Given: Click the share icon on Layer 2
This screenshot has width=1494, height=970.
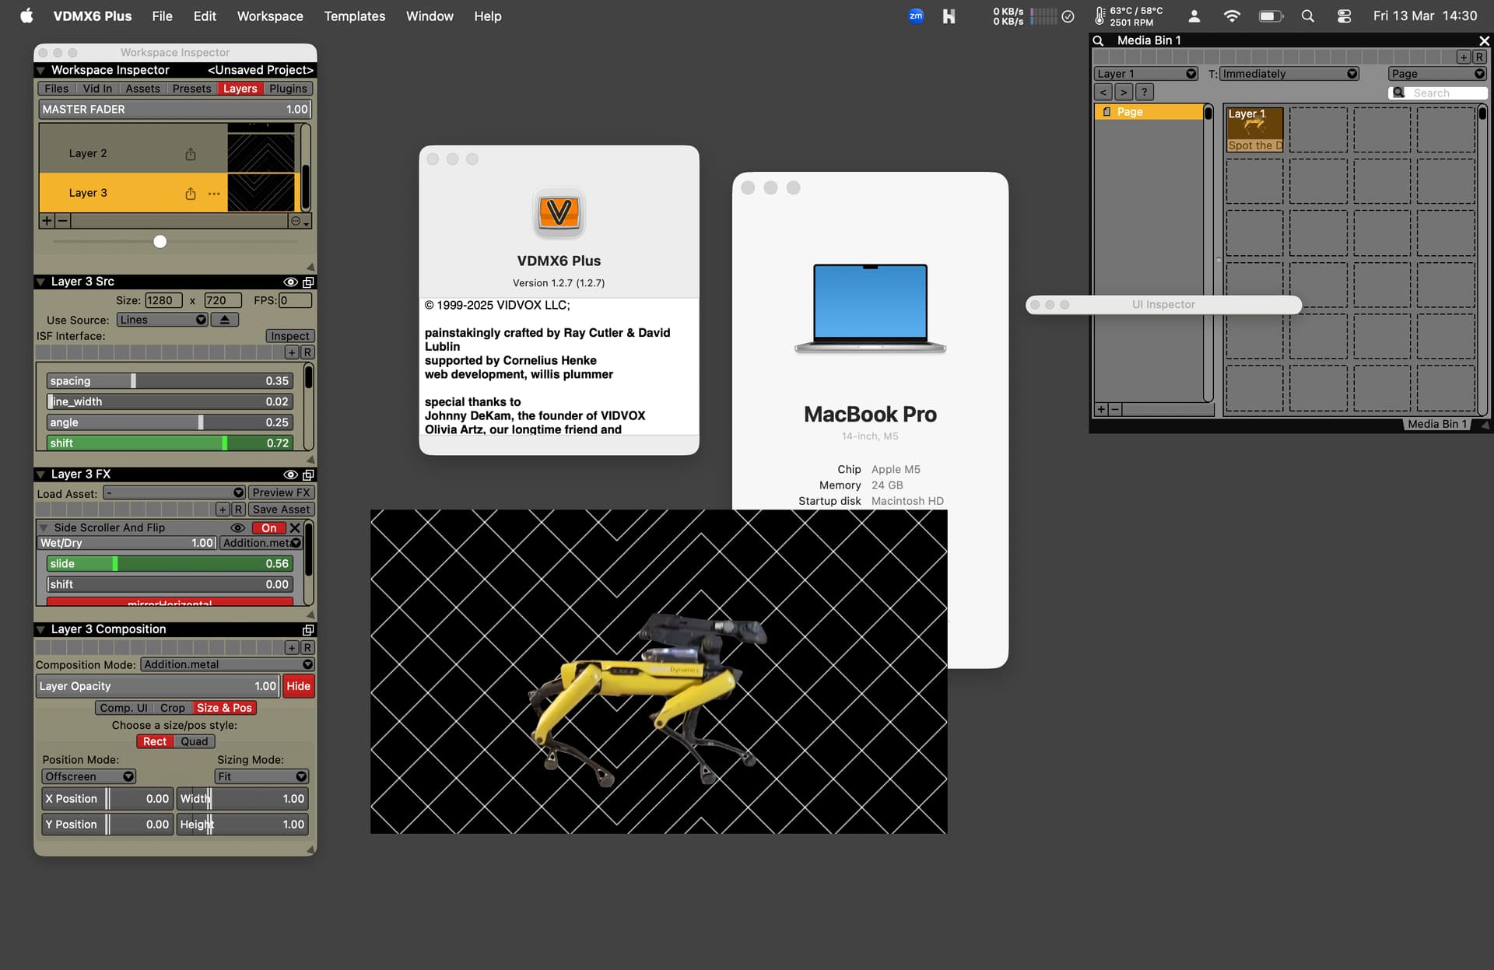Looking at the screenshot, I should click(x=191, y=154).
